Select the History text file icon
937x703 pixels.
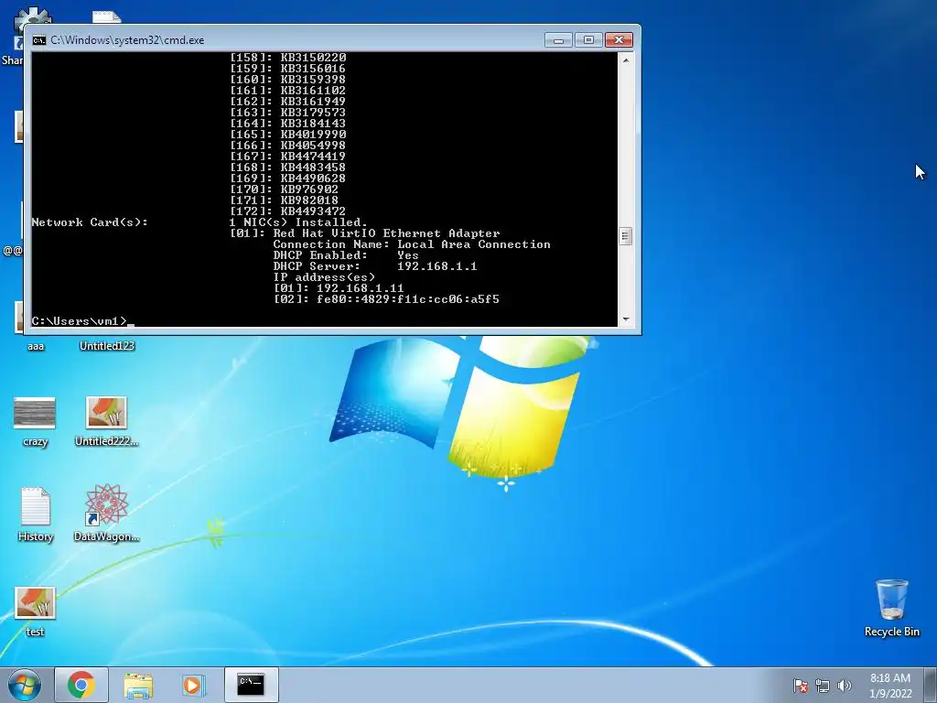[36, 514]
